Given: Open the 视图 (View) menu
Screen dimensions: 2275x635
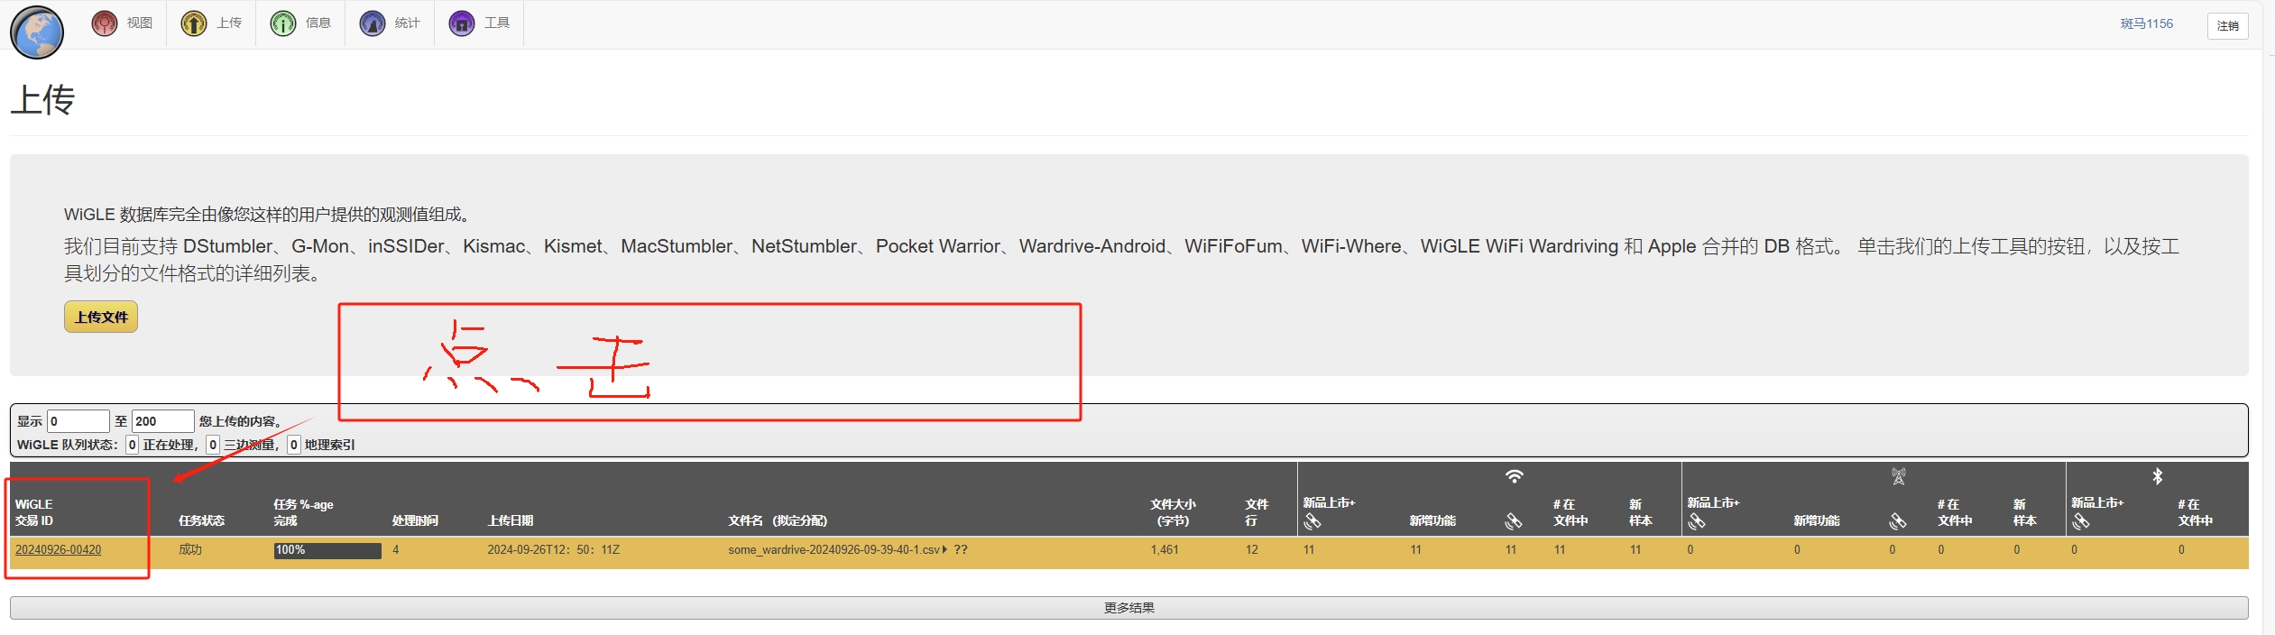Looking at the screenshot, I should click(122, 23).
